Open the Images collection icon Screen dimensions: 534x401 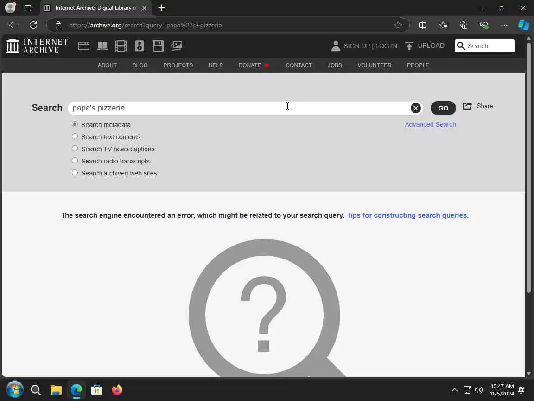pos(177,45)
